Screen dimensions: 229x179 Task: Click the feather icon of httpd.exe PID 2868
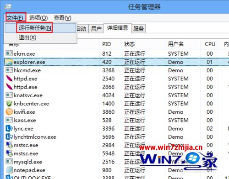point(9,87)
